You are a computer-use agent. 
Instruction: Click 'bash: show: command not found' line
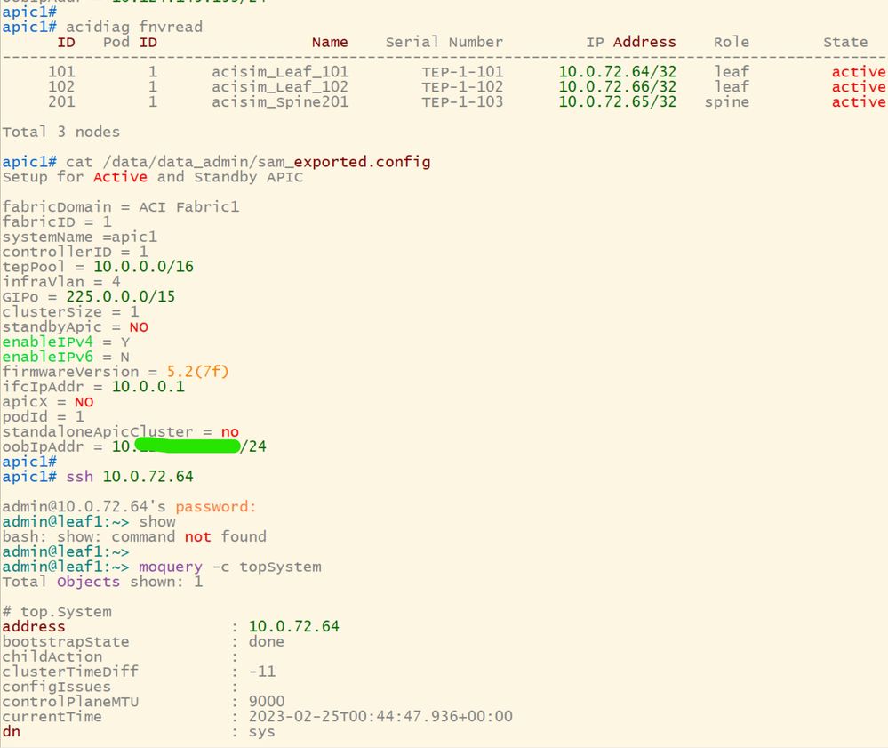point(134,536)
